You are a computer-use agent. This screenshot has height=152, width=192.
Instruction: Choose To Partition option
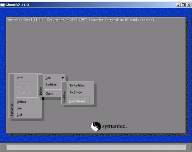click(x=77, y=85)
